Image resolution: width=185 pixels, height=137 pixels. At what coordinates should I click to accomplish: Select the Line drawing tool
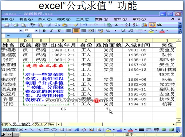tap(32, 130)
